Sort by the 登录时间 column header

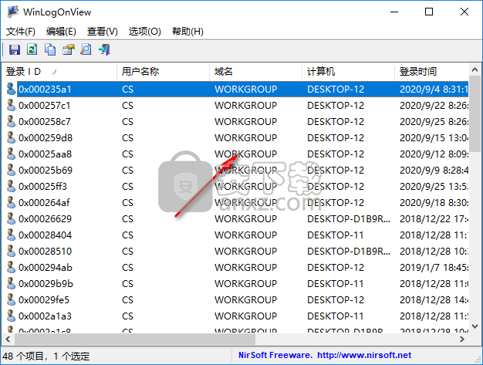tap(431, 72)
